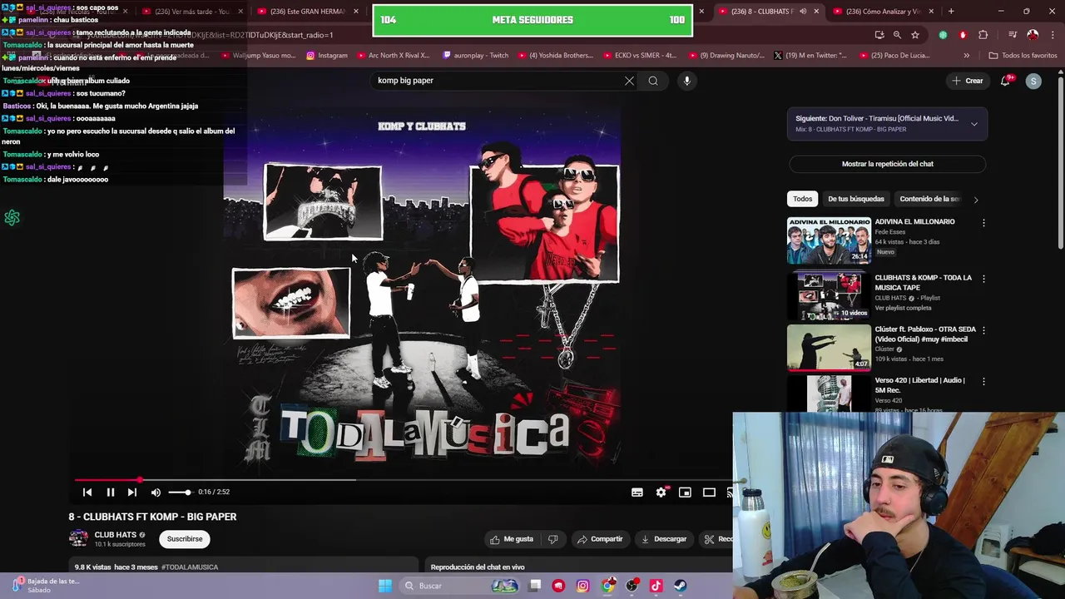Mute the video volume
1065x599 pixels.
[156, 493]
